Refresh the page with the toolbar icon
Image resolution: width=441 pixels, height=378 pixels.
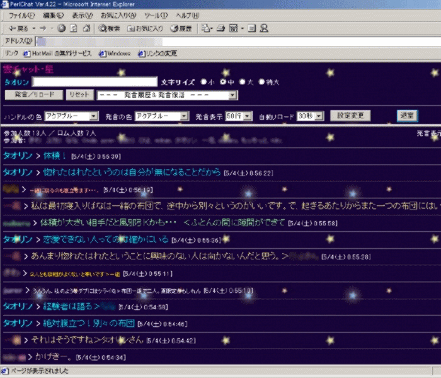[73, 28]
